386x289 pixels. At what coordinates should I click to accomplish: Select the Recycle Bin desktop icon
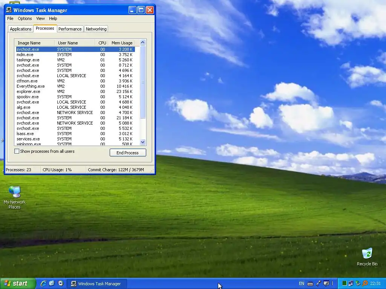point(367,257)
